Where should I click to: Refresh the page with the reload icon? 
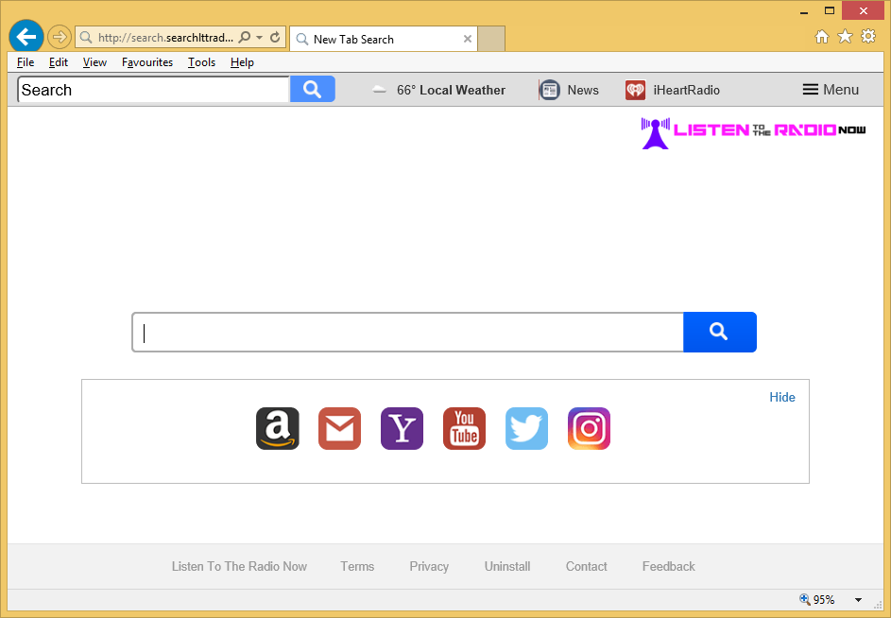pos(275,38)
